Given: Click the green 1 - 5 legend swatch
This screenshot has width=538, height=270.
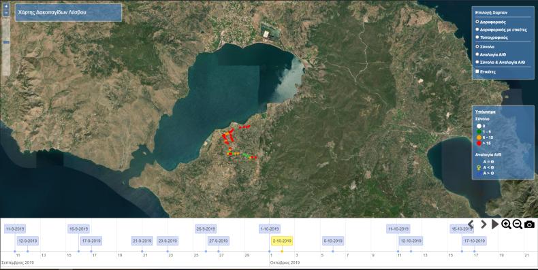Looking at the screenshot, I should tap(479, 131).
